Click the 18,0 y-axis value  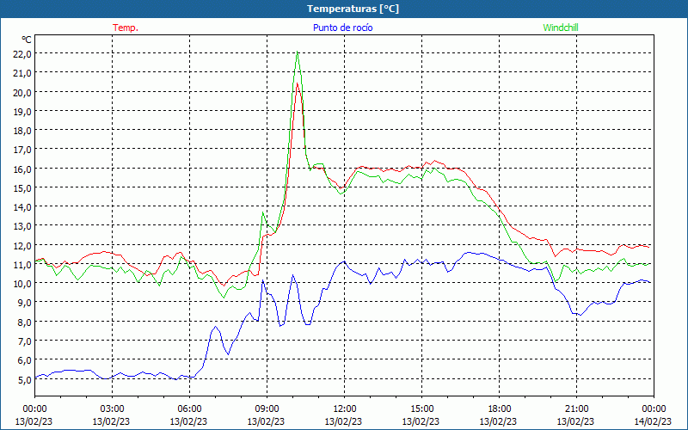click(23, 131)
